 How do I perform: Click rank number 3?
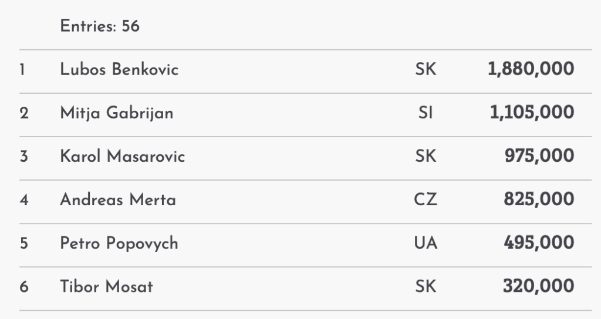coord(23,157)
